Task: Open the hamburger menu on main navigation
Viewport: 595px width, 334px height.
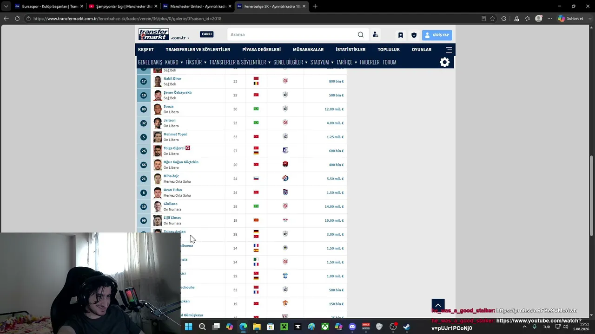Action: pos(449,50)
